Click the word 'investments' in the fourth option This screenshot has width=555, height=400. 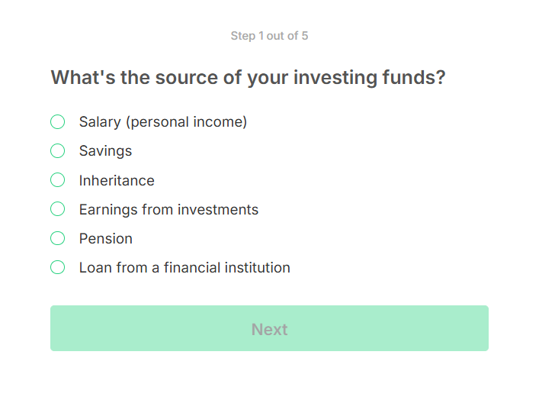click(218, 210)
